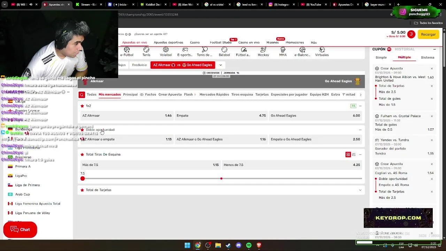Click the Todos los favoritos bookmarks folder

point(428,23)
